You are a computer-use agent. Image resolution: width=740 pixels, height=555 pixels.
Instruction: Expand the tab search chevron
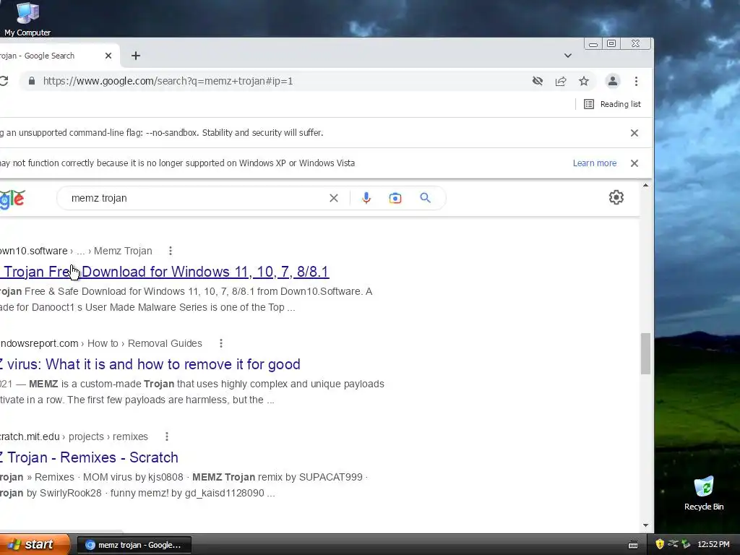(568, 56)
